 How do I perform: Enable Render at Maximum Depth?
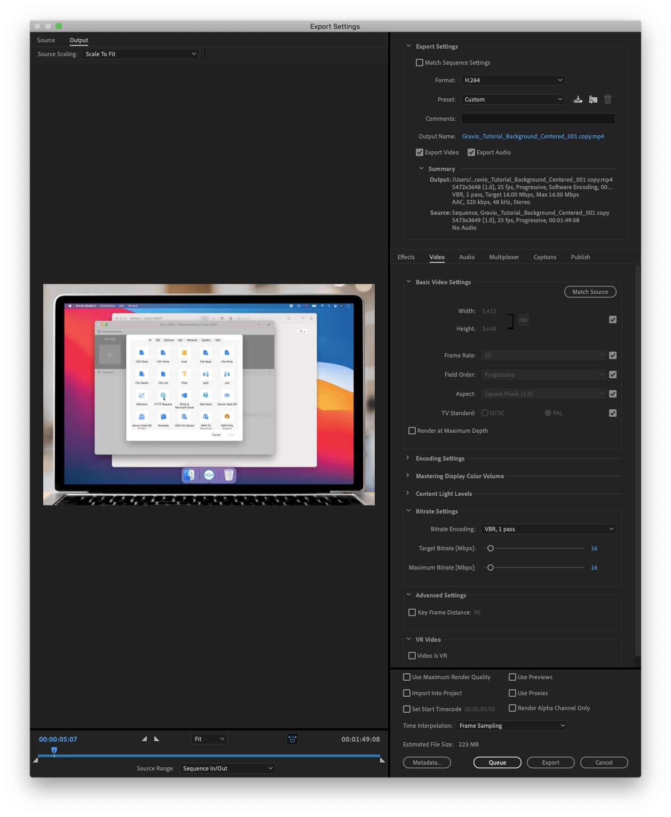(412, 431)
